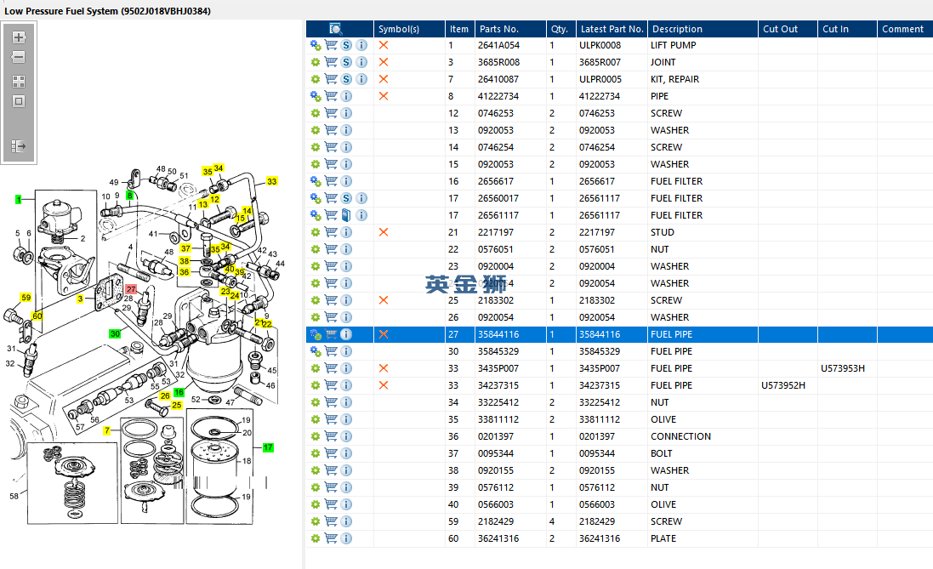Image resolution: width=933 pixels, height=569 pixels.
Task: Select the BOLT description cell
Action: pos(661,453)
